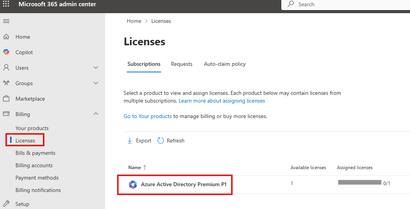Click the Setup wrench icon
The width and height of the screenshot is (410, 209).
pyautogui.click(x=6, y=204)
